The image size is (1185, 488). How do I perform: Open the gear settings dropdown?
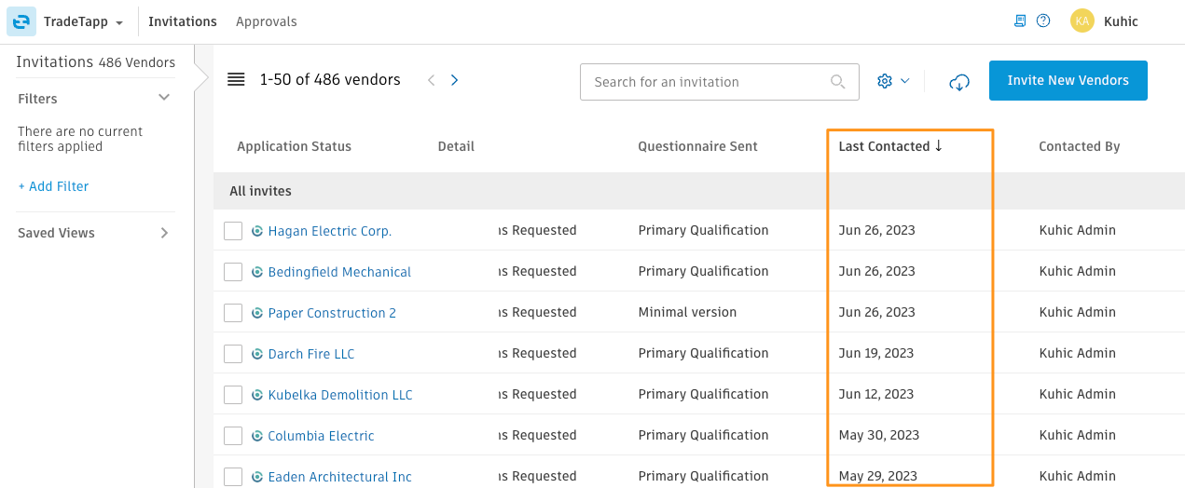tap(892, 81)
